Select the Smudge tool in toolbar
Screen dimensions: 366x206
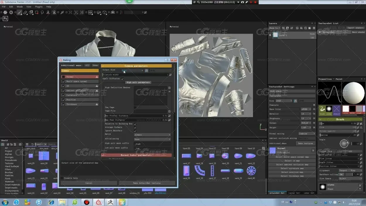point(42,13)
